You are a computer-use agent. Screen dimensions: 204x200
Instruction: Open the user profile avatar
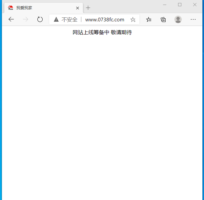(178, 20)
